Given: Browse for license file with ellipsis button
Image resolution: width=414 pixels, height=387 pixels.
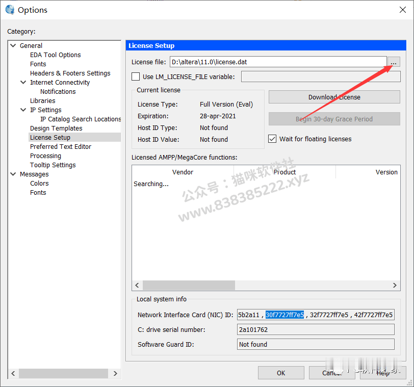Looking at the screenshot, I should coord(394,62).
